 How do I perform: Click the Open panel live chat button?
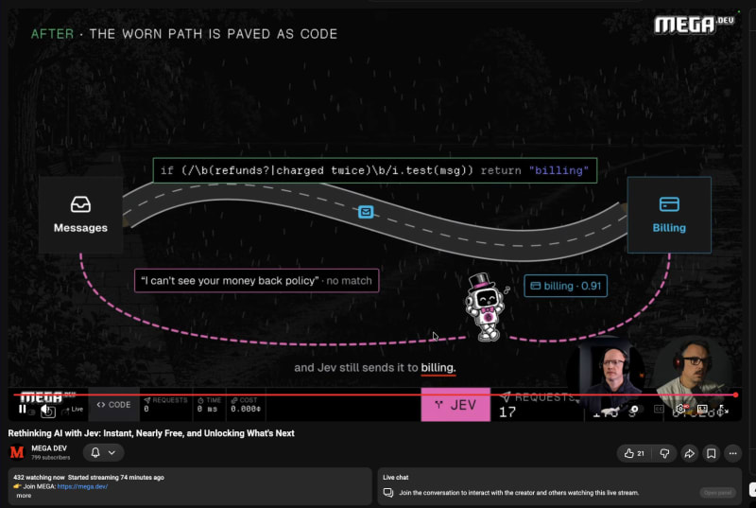pyautogui.click(x=717, y=493)
